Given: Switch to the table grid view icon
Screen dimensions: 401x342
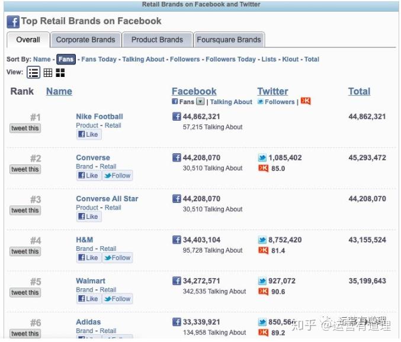Looking at the screenshot, I should [48, 73].
